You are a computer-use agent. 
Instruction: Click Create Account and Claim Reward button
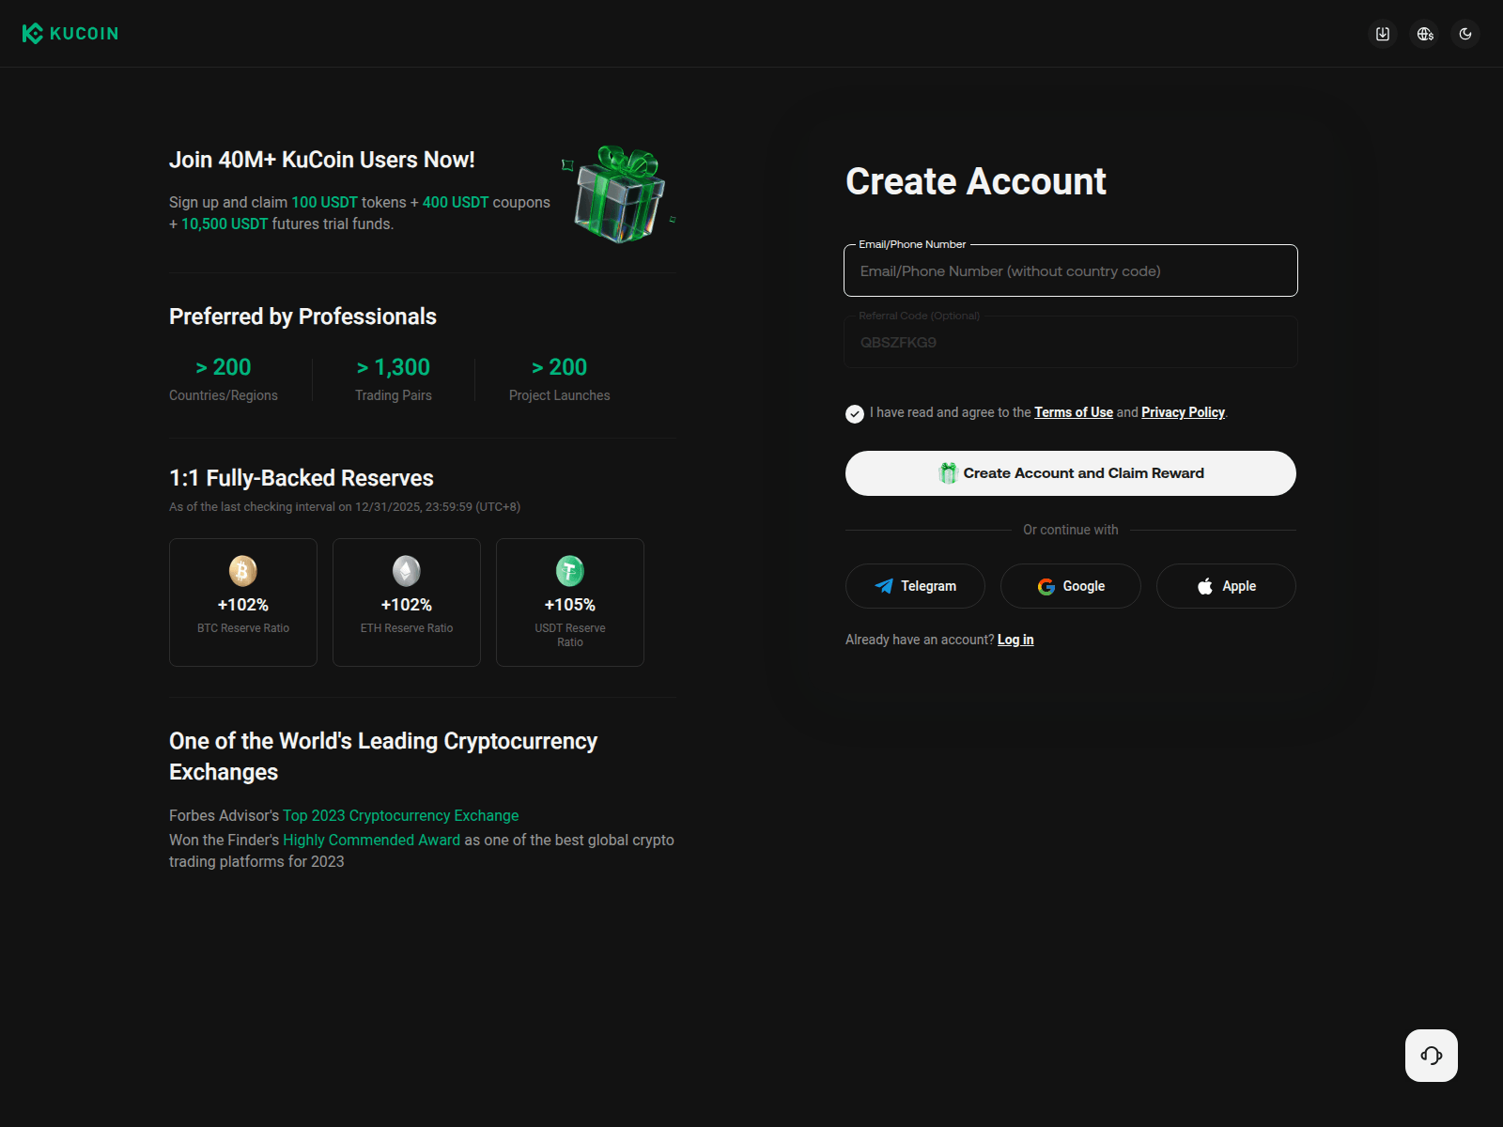coord(1071,473)
